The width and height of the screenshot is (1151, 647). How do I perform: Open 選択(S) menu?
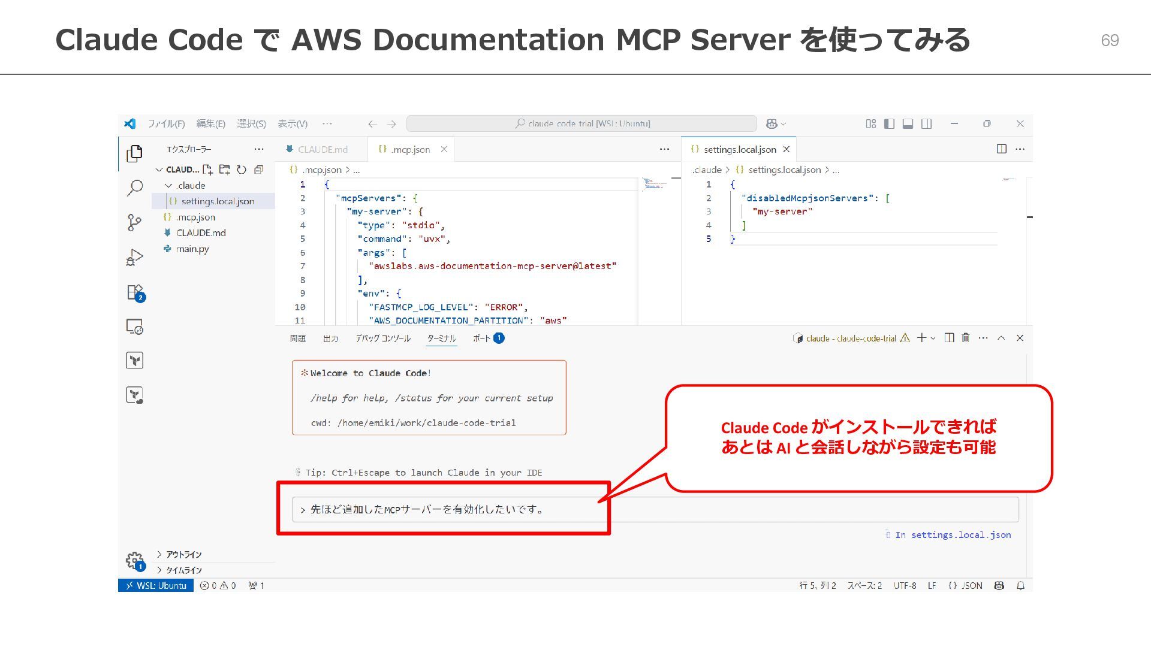pyautogui.click(x=251, y=123)
